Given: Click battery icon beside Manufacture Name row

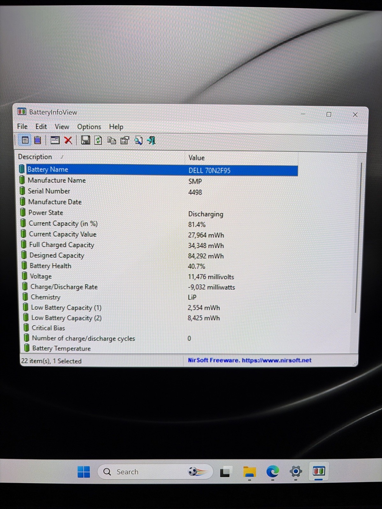Looking at the screenshot, I should [x=22, y=180].
